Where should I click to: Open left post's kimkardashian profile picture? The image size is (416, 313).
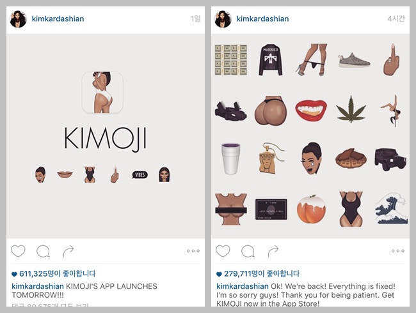pyautogui.click(x=19, y=19)
